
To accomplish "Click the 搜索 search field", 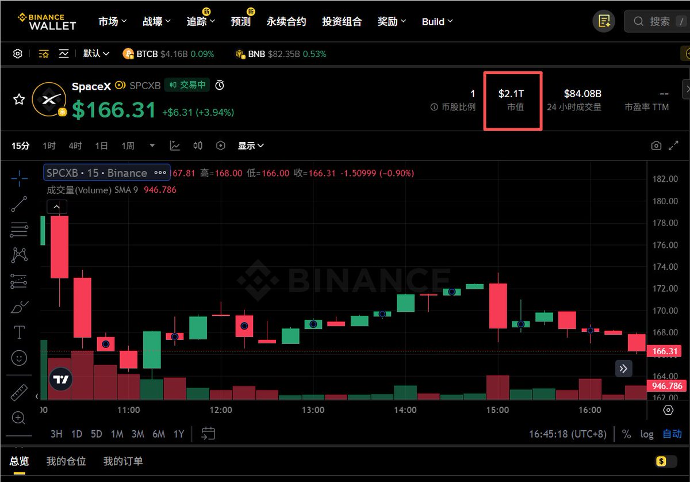I will [657, 21].
